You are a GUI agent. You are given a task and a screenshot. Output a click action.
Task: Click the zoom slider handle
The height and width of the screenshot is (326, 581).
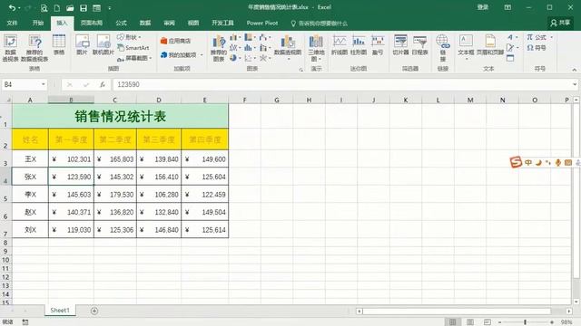click(x=525, y=322)
